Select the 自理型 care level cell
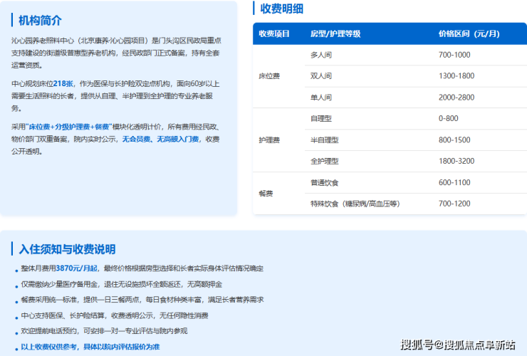Viewport: 527px width, 356px height. [321, 118]
